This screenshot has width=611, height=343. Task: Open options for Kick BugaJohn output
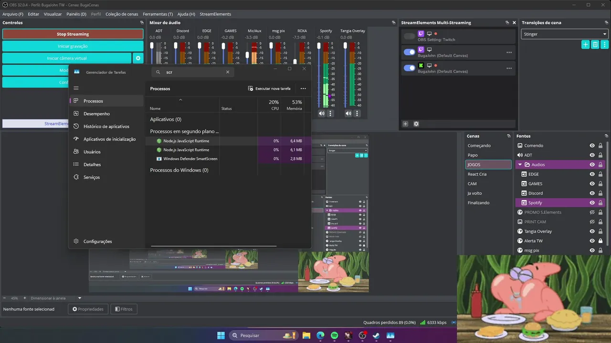pos(509,68)
